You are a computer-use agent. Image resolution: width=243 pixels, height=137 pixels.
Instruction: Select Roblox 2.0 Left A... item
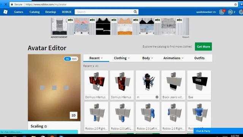(x=148, y=116)
